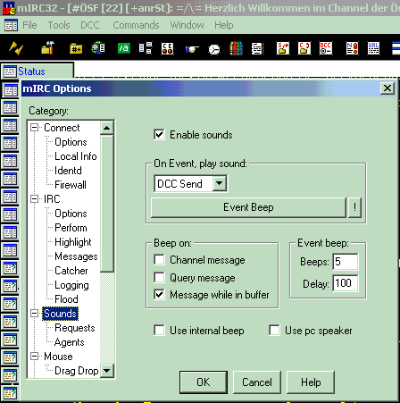This screenshot has width=400, height=403.
Task: Open the Commands menu
Action: (136, 25)
